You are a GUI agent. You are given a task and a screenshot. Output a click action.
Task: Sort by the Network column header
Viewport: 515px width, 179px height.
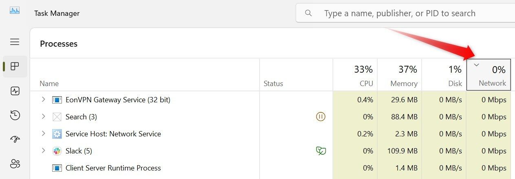pos(489,75)
